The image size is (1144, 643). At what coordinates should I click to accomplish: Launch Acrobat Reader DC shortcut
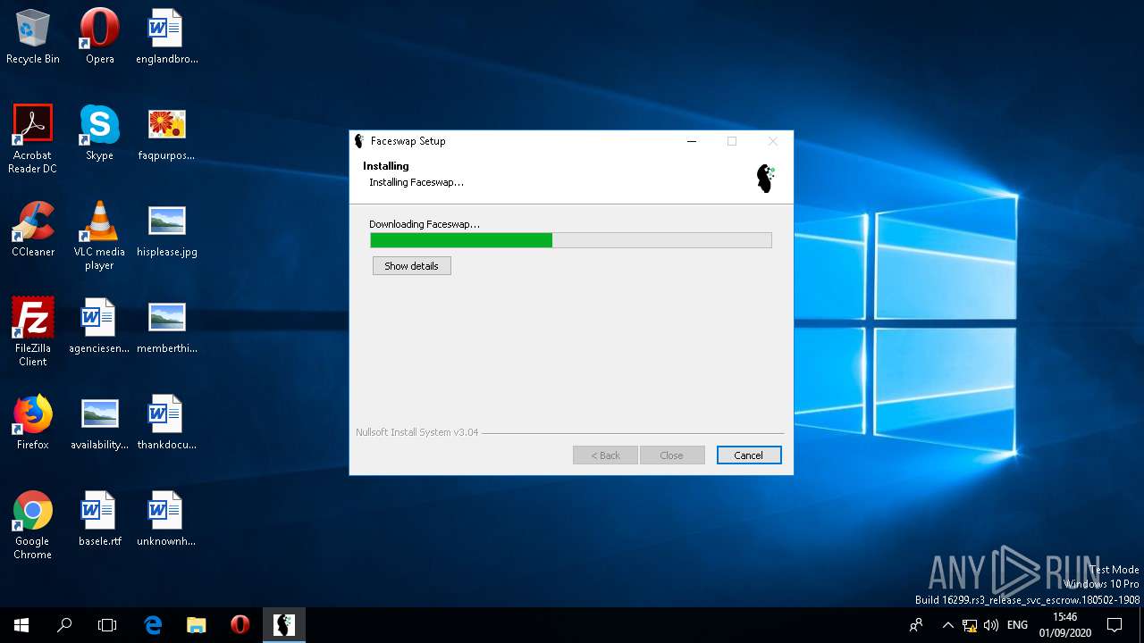tap(33, 139)
